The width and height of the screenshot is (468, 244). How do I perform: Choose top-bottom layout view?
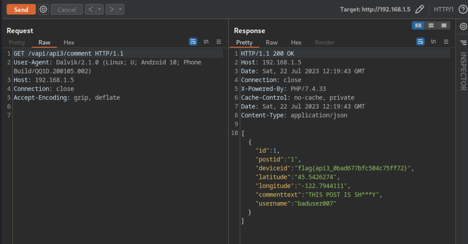(431, 26)
